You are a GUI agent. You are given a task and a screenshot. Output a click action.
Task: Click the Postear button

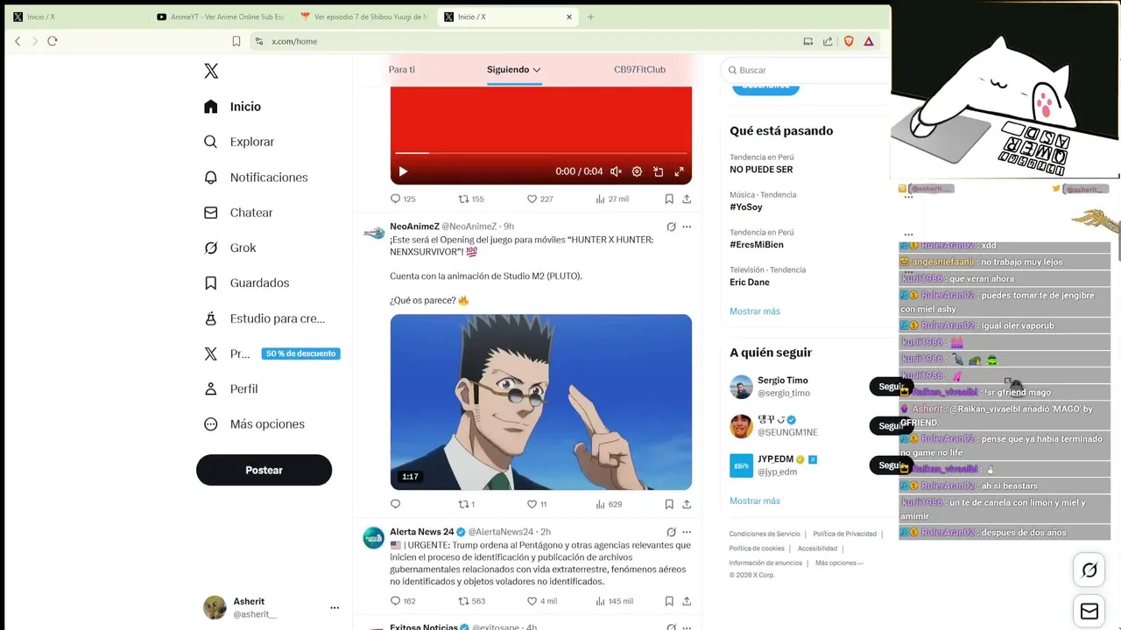[x=264, y=470]
